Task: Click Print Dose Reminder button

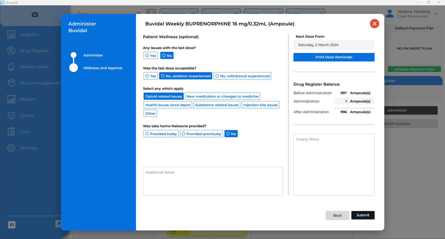Action: tap(334, 57)
